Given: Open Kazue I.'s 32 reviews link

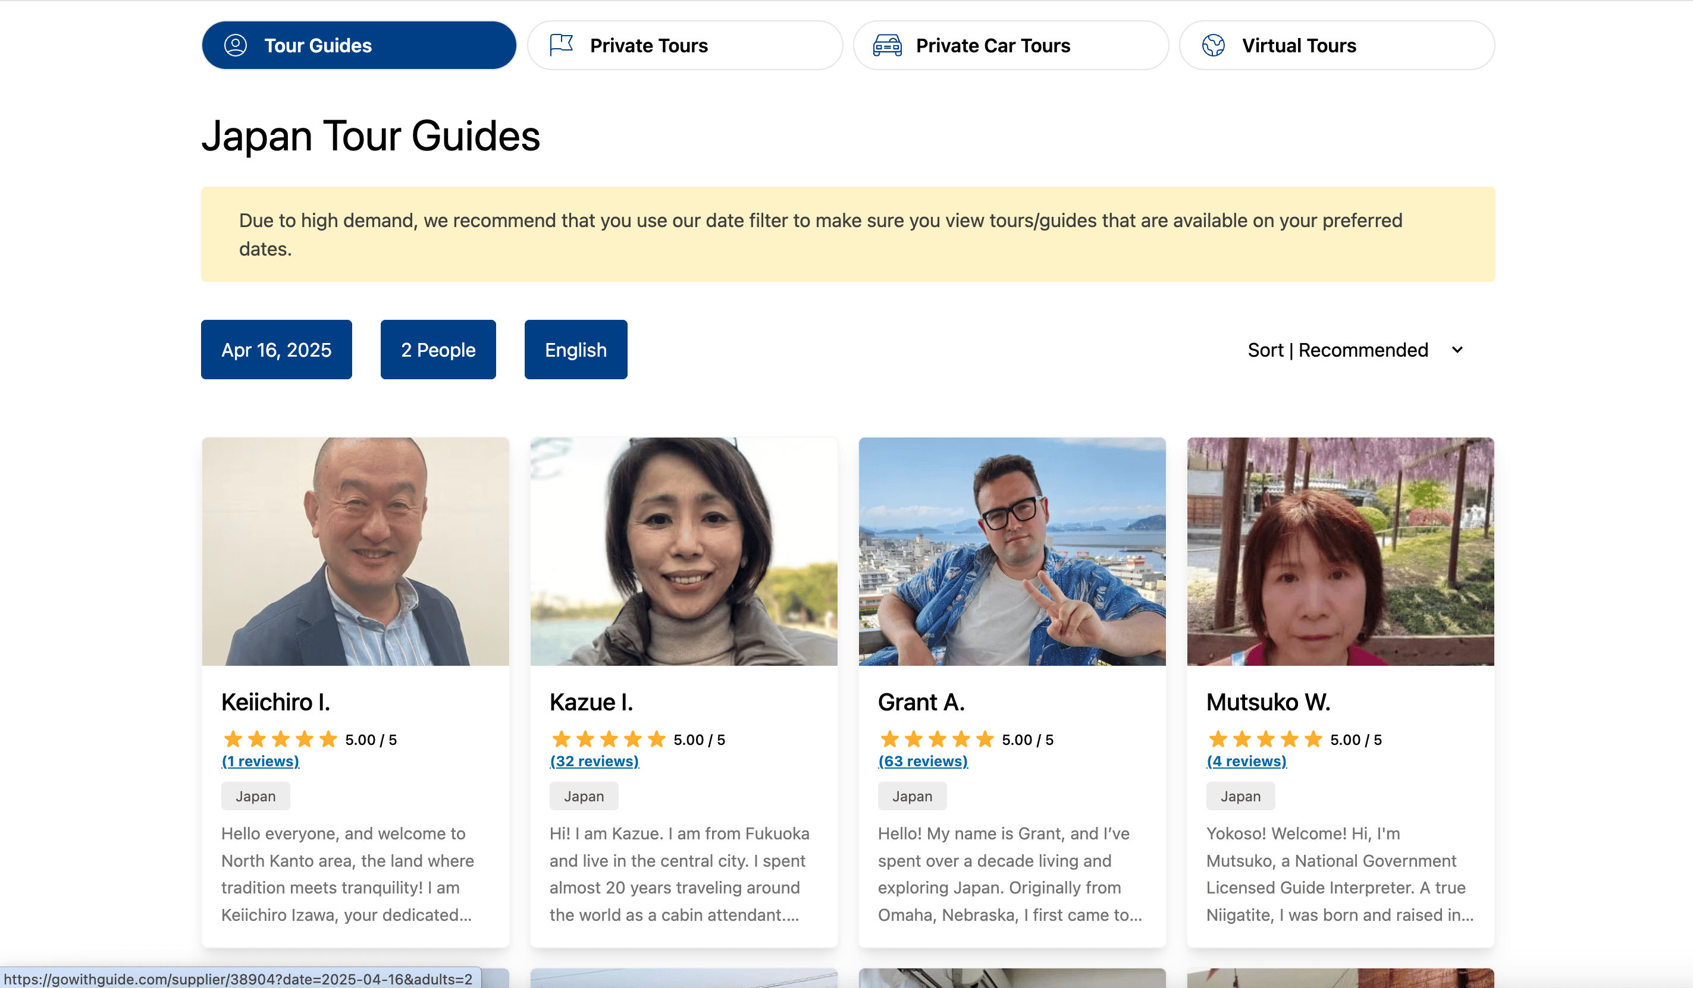Looking at the screenshot, I should [594, 761].
